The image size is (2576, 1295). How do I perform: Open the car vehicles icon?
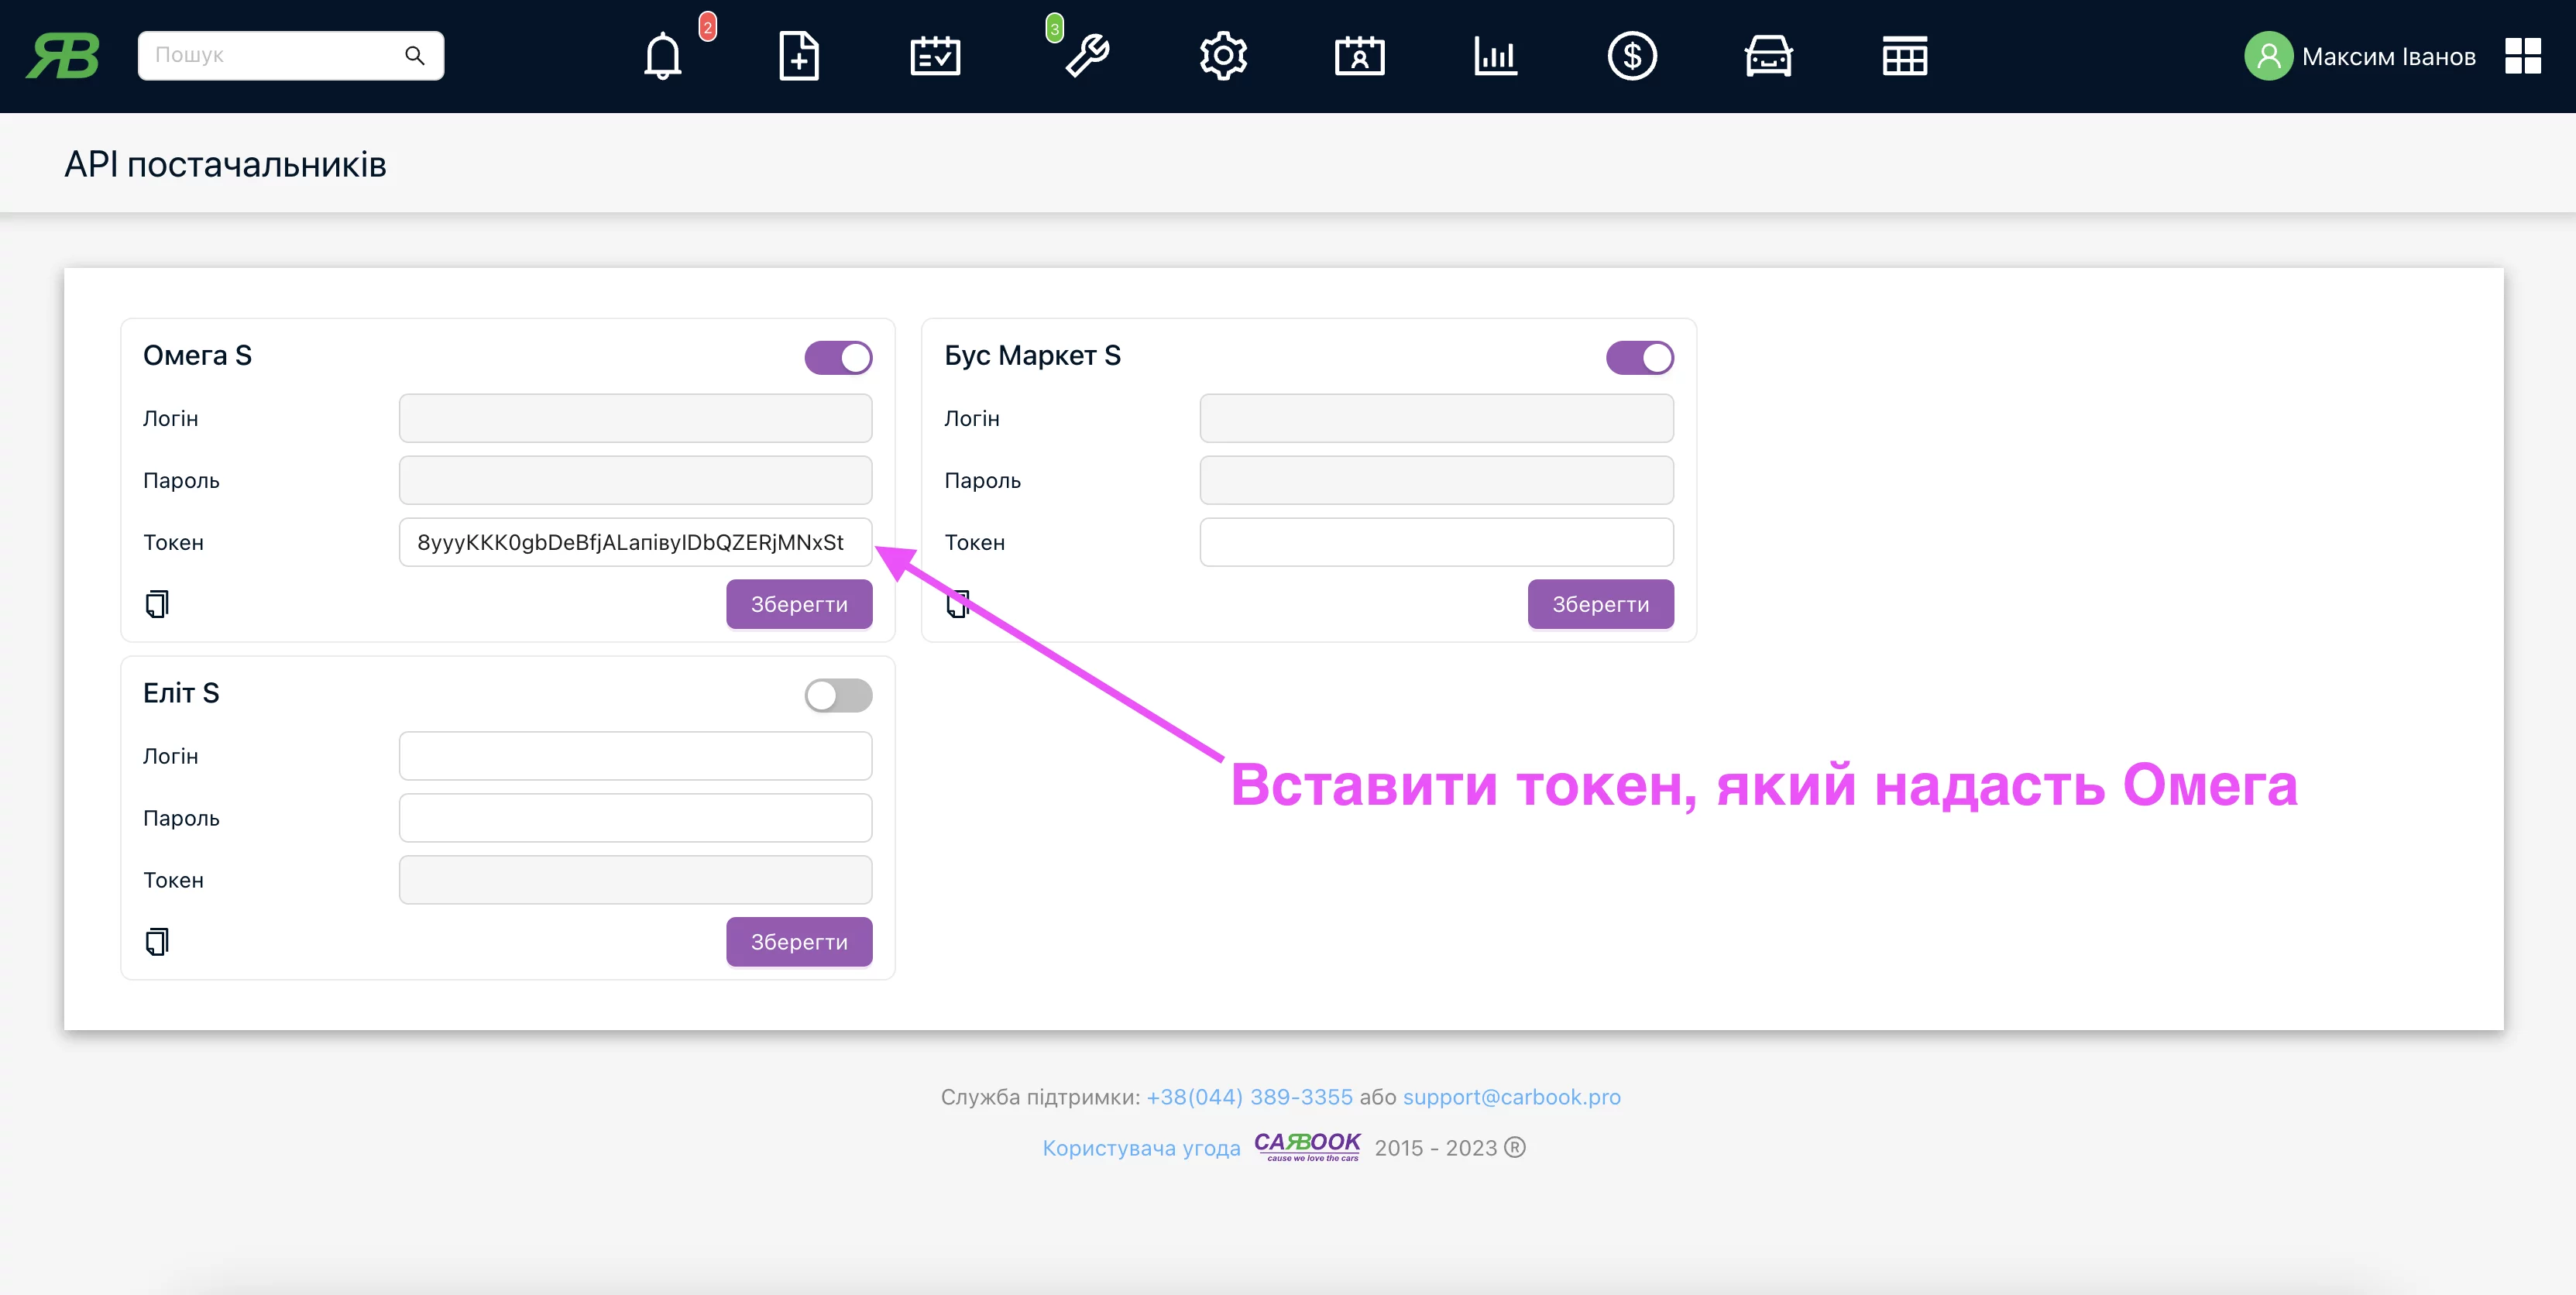[1768, 56]
